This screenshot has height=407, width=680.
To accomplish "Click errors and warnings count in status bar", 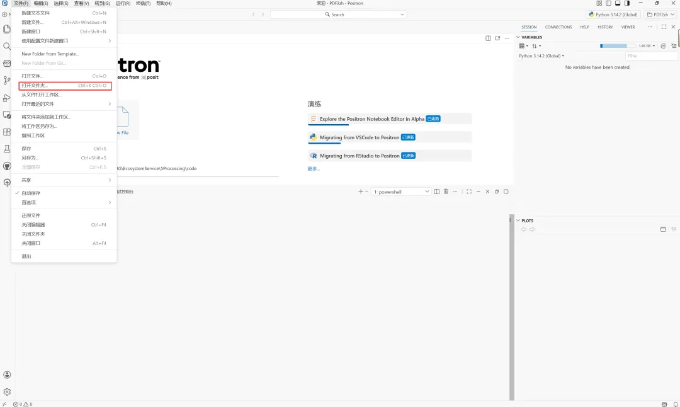I will pos(23,404).
